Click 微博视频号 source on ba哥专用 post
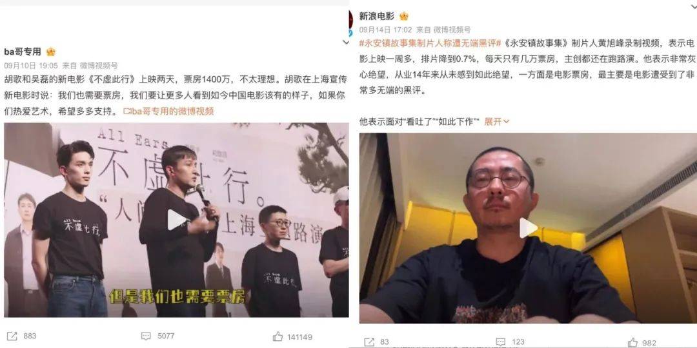The width and height of the screenshot is (697, 348). (x=99, y=66)
